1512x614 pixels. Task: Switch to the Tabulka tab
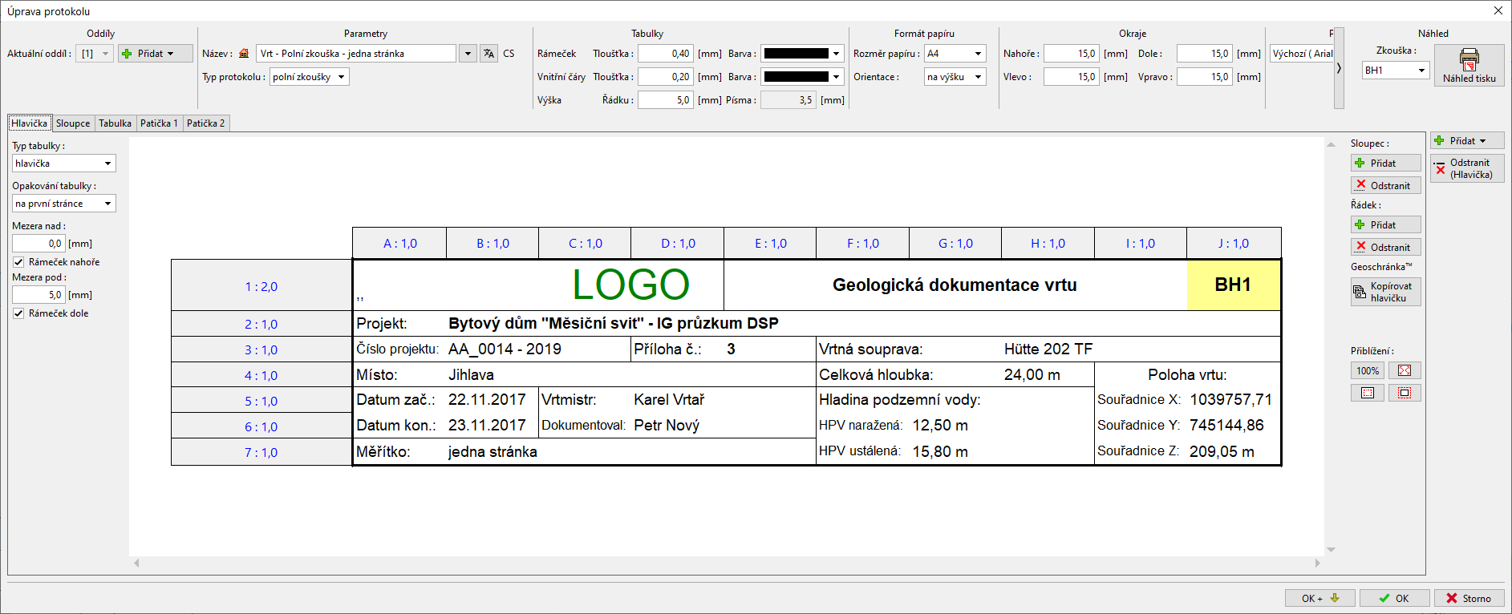pyautogui.click(x=116, y=123)
